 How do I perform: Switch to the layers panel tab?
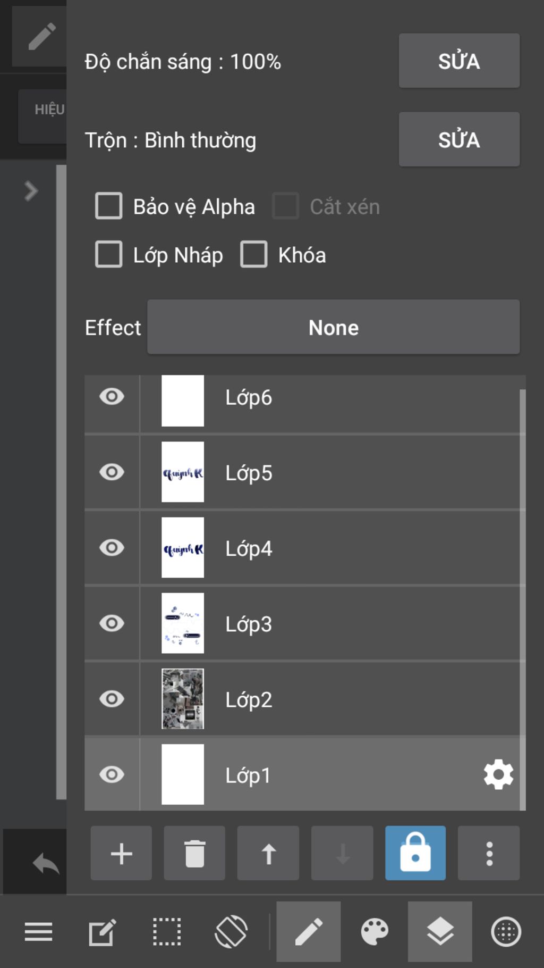point(440,932)
